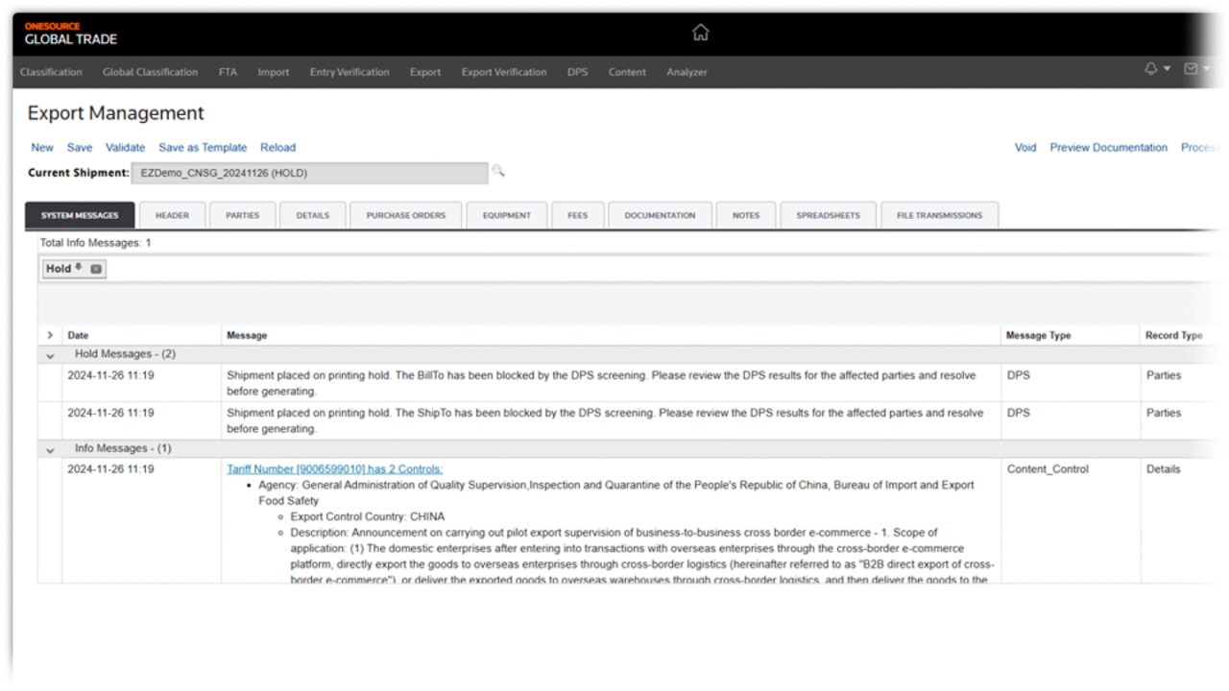Toggle sort arrow on Hold chip
Viewport: 1229px width, 691px height.
click(x=79, y=269)
